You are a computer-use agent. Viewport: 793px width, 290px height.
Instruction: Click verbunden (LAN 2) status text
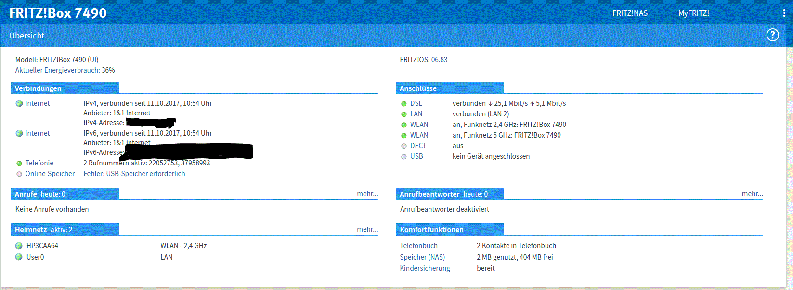click(x=481, y=114)
